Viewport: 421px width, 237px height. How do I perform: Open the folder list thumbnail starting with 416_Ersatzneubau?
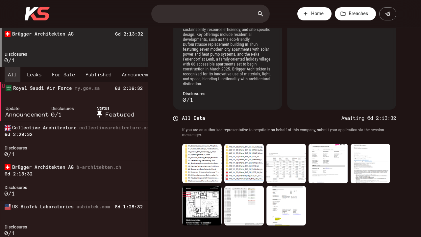point(202,164)
